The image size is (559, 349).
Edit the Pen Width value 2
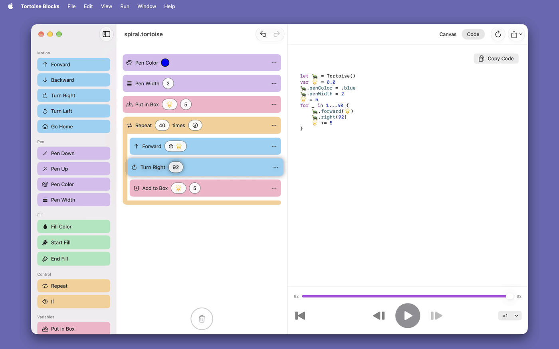[x=168, y=83]
